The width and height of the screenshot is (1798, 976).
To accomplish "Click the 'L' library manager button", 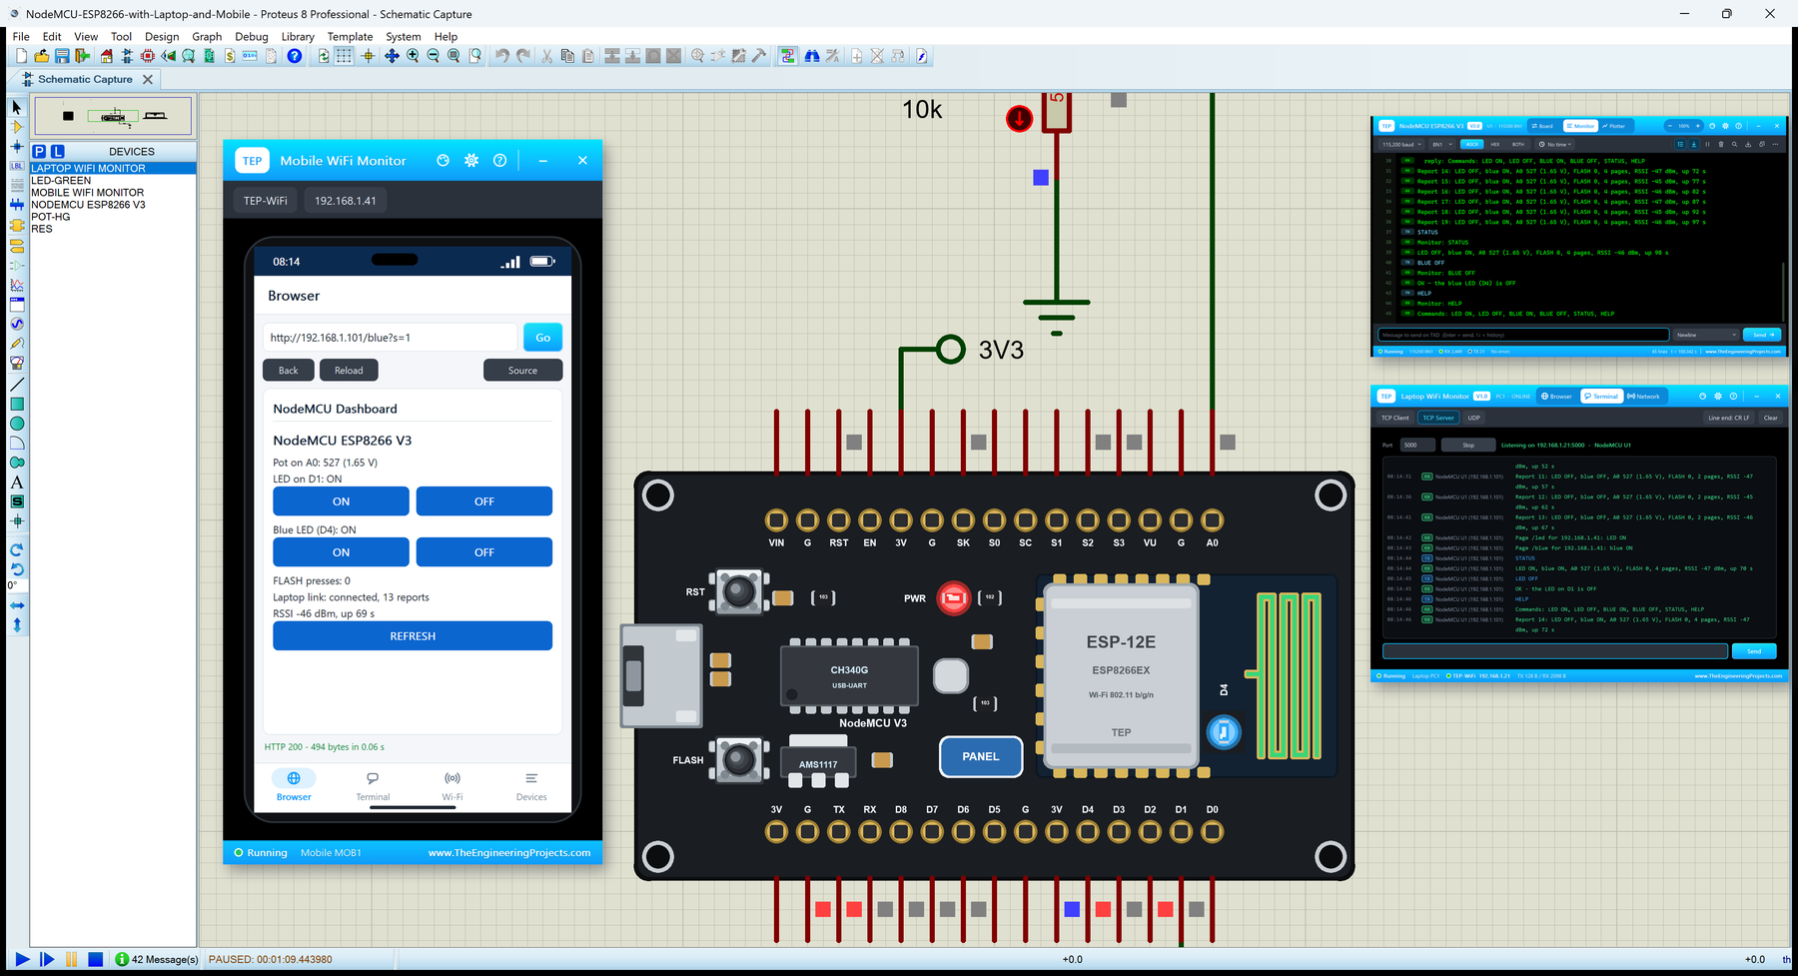I will (x=58, y=152).
